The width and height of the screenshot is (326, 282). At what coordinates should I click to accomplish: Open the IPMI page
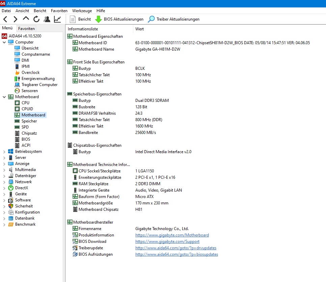(22, 66)
